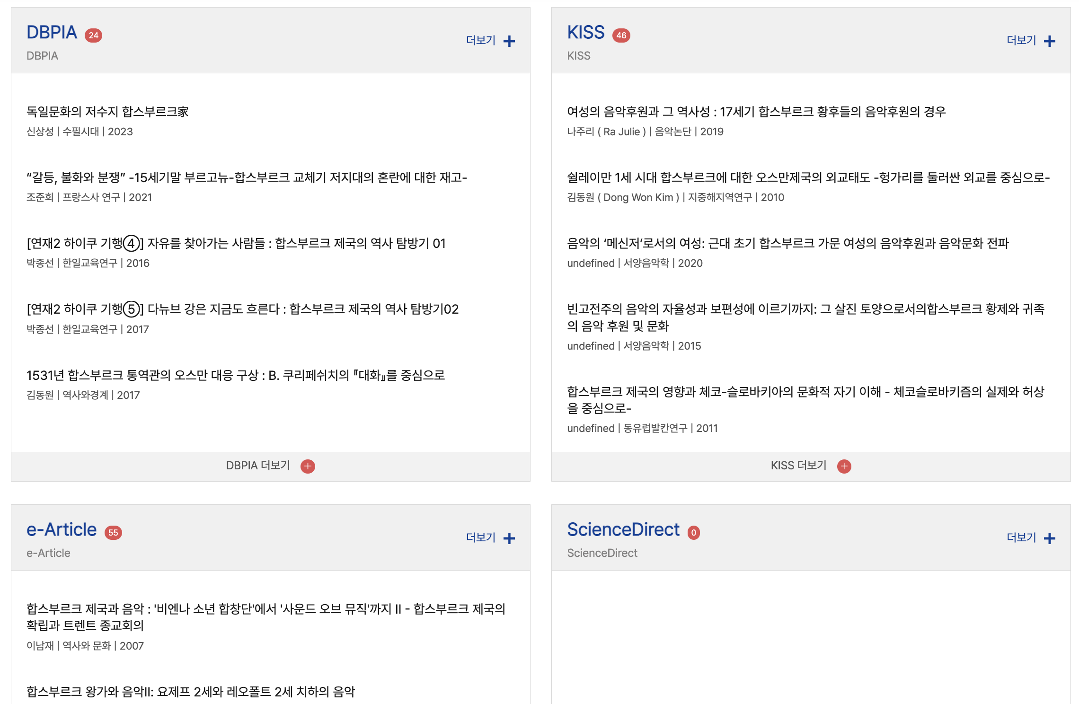Open article 합스부르크 왕가와 음악II: 요제프 2세
Image resolution: width=1079 pixels, height=704 pixels.
pos(191,692)
